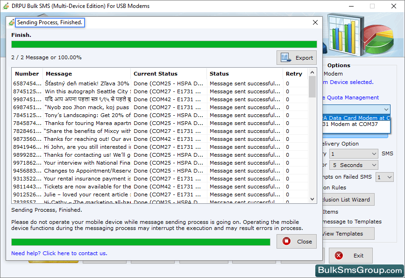The width and height of the screenshot is (405, 278).
Task: Select the Modem at COM37 dropdown entry
Action: [356, 124]
